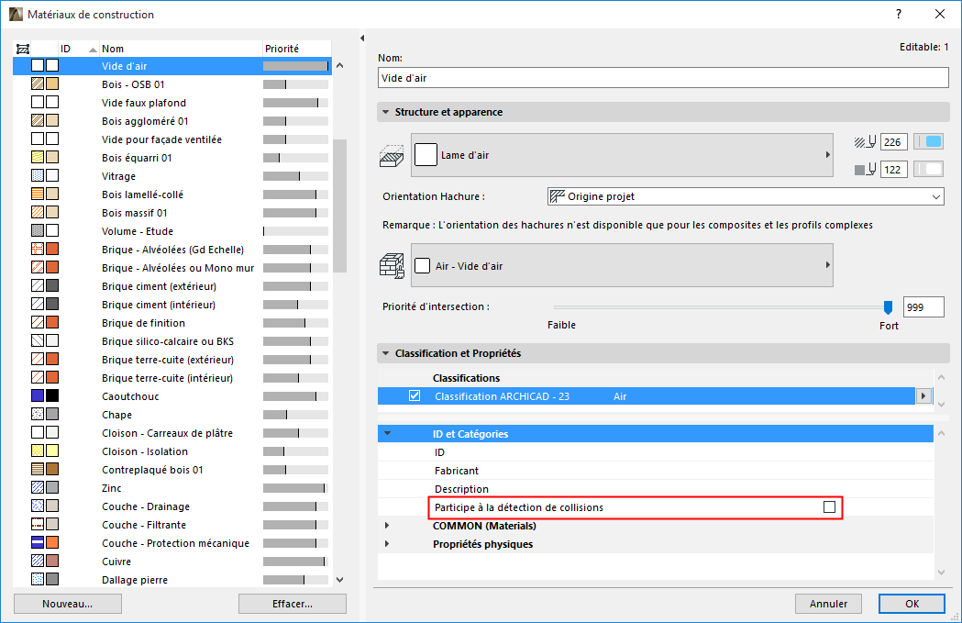Click the cube stack icon next to Air - Vide d'air
962x623 pixels.
[x=392, y=264]
